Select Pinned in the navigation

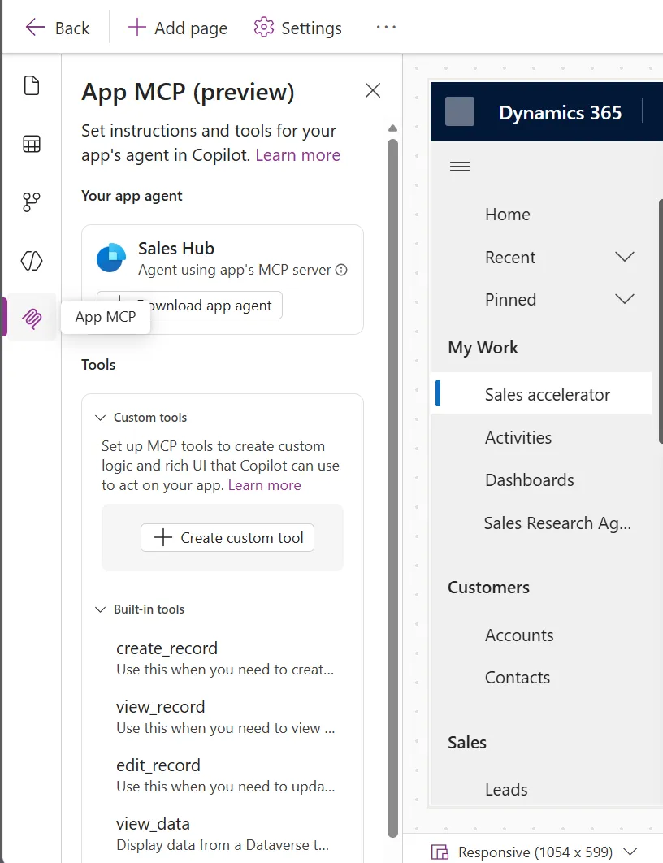pos(510,299)
